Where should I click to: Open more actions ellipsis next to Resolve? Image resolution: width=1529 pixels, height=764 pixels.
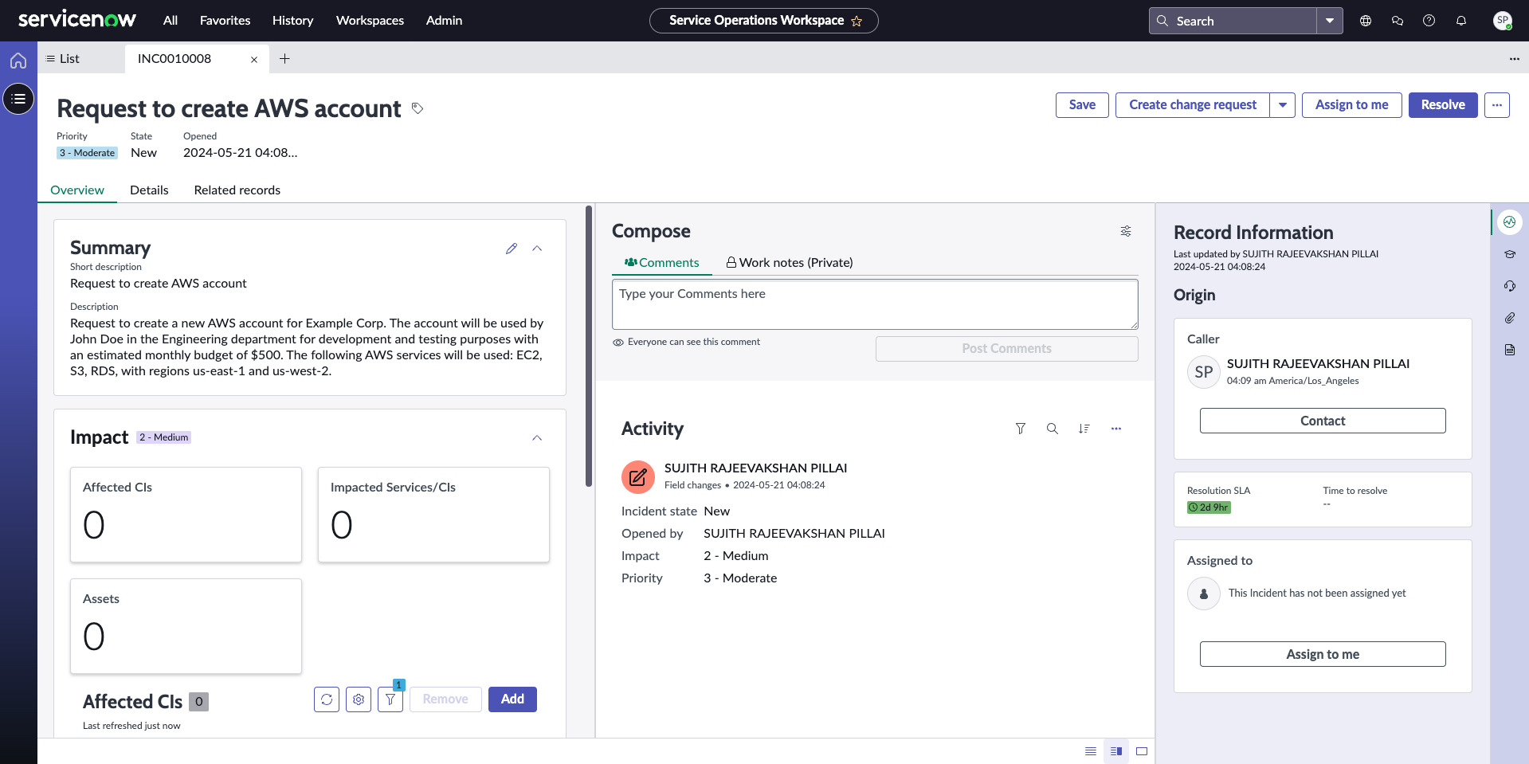(1497, 105)
